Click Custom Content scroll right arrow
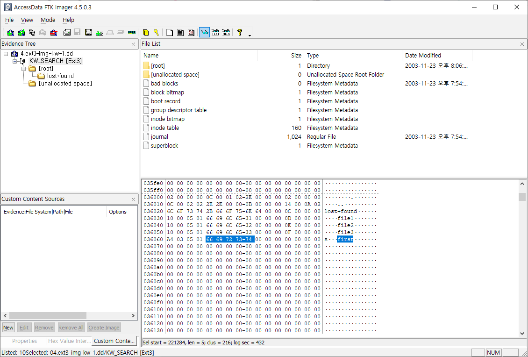Image resolution: width=528 pixels, height=357 pixels. (133, 316)
